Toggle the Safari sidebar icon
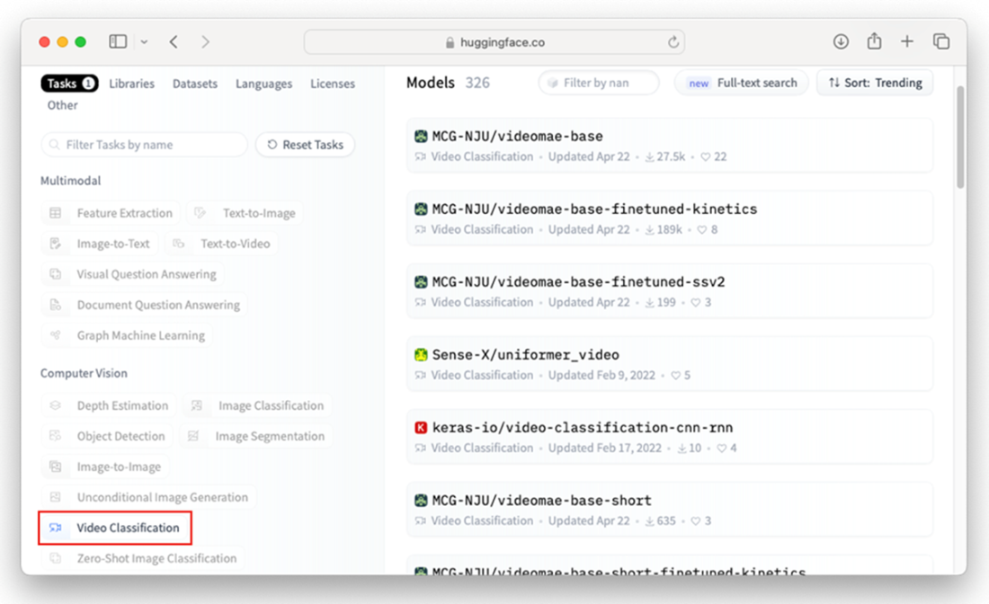Screen dimensions: 989x604 coord(118,41)
